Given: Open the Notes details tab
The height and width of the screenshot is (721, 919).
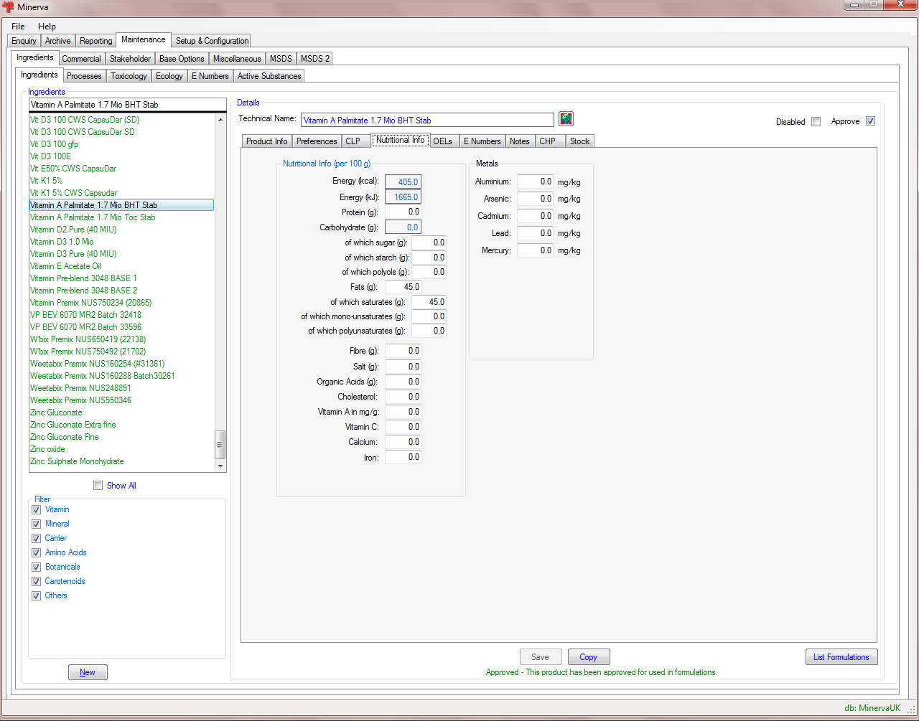Looking at the screenshot, I should [519, 141].
